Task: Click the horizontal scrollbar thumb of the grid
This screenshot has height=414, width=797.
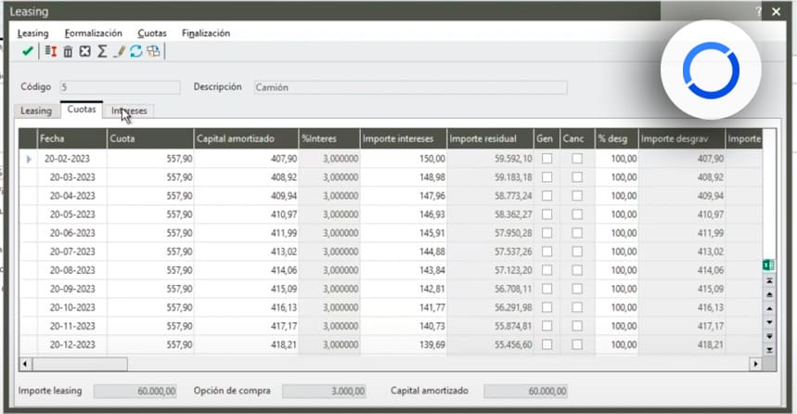Action: click(79, 364)
